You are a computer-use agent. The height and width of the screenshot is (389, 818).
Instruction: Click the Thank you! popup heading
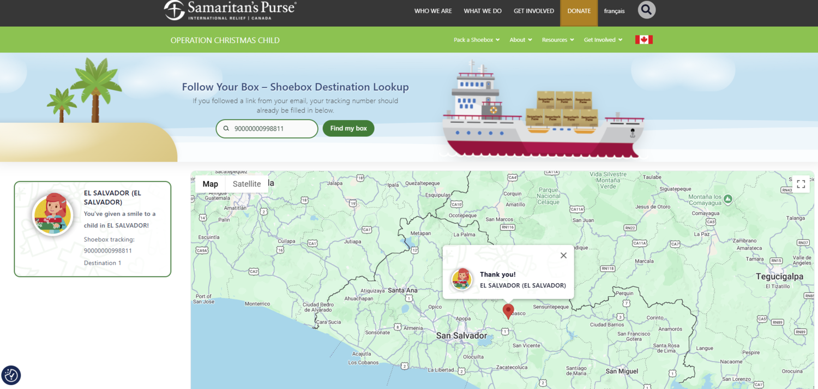(x=497, y=274)
